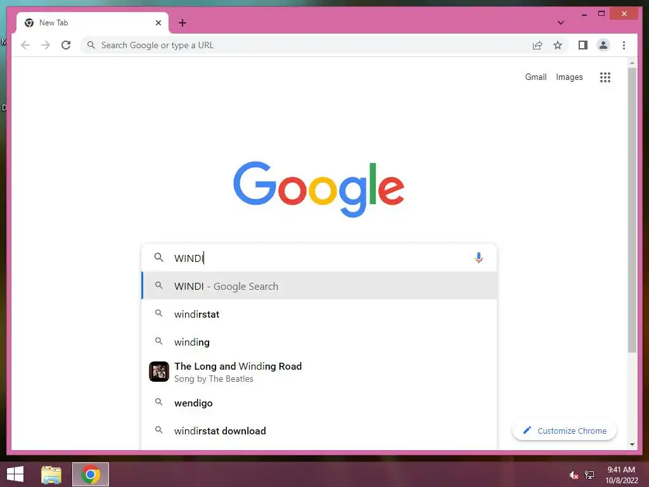Open the Google apps grid
Screen dimensions: 649x487
(605, 77)
